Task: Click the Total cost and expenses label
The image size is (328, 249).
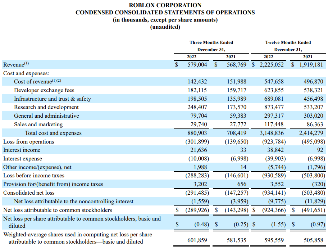Action: 53,133
